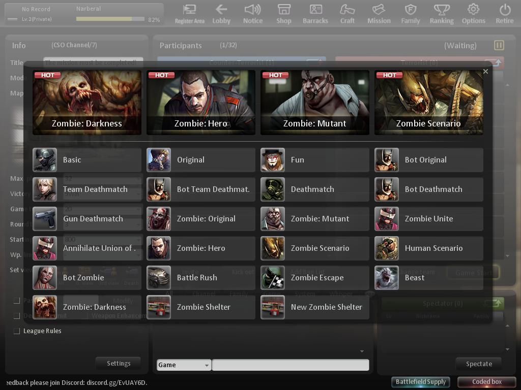Open the Craft icon

347,14
